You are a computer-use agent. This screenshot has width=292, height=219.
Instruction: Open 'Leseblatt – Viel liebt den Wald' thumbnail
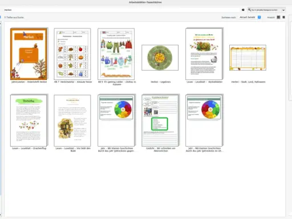pos(72,120)
